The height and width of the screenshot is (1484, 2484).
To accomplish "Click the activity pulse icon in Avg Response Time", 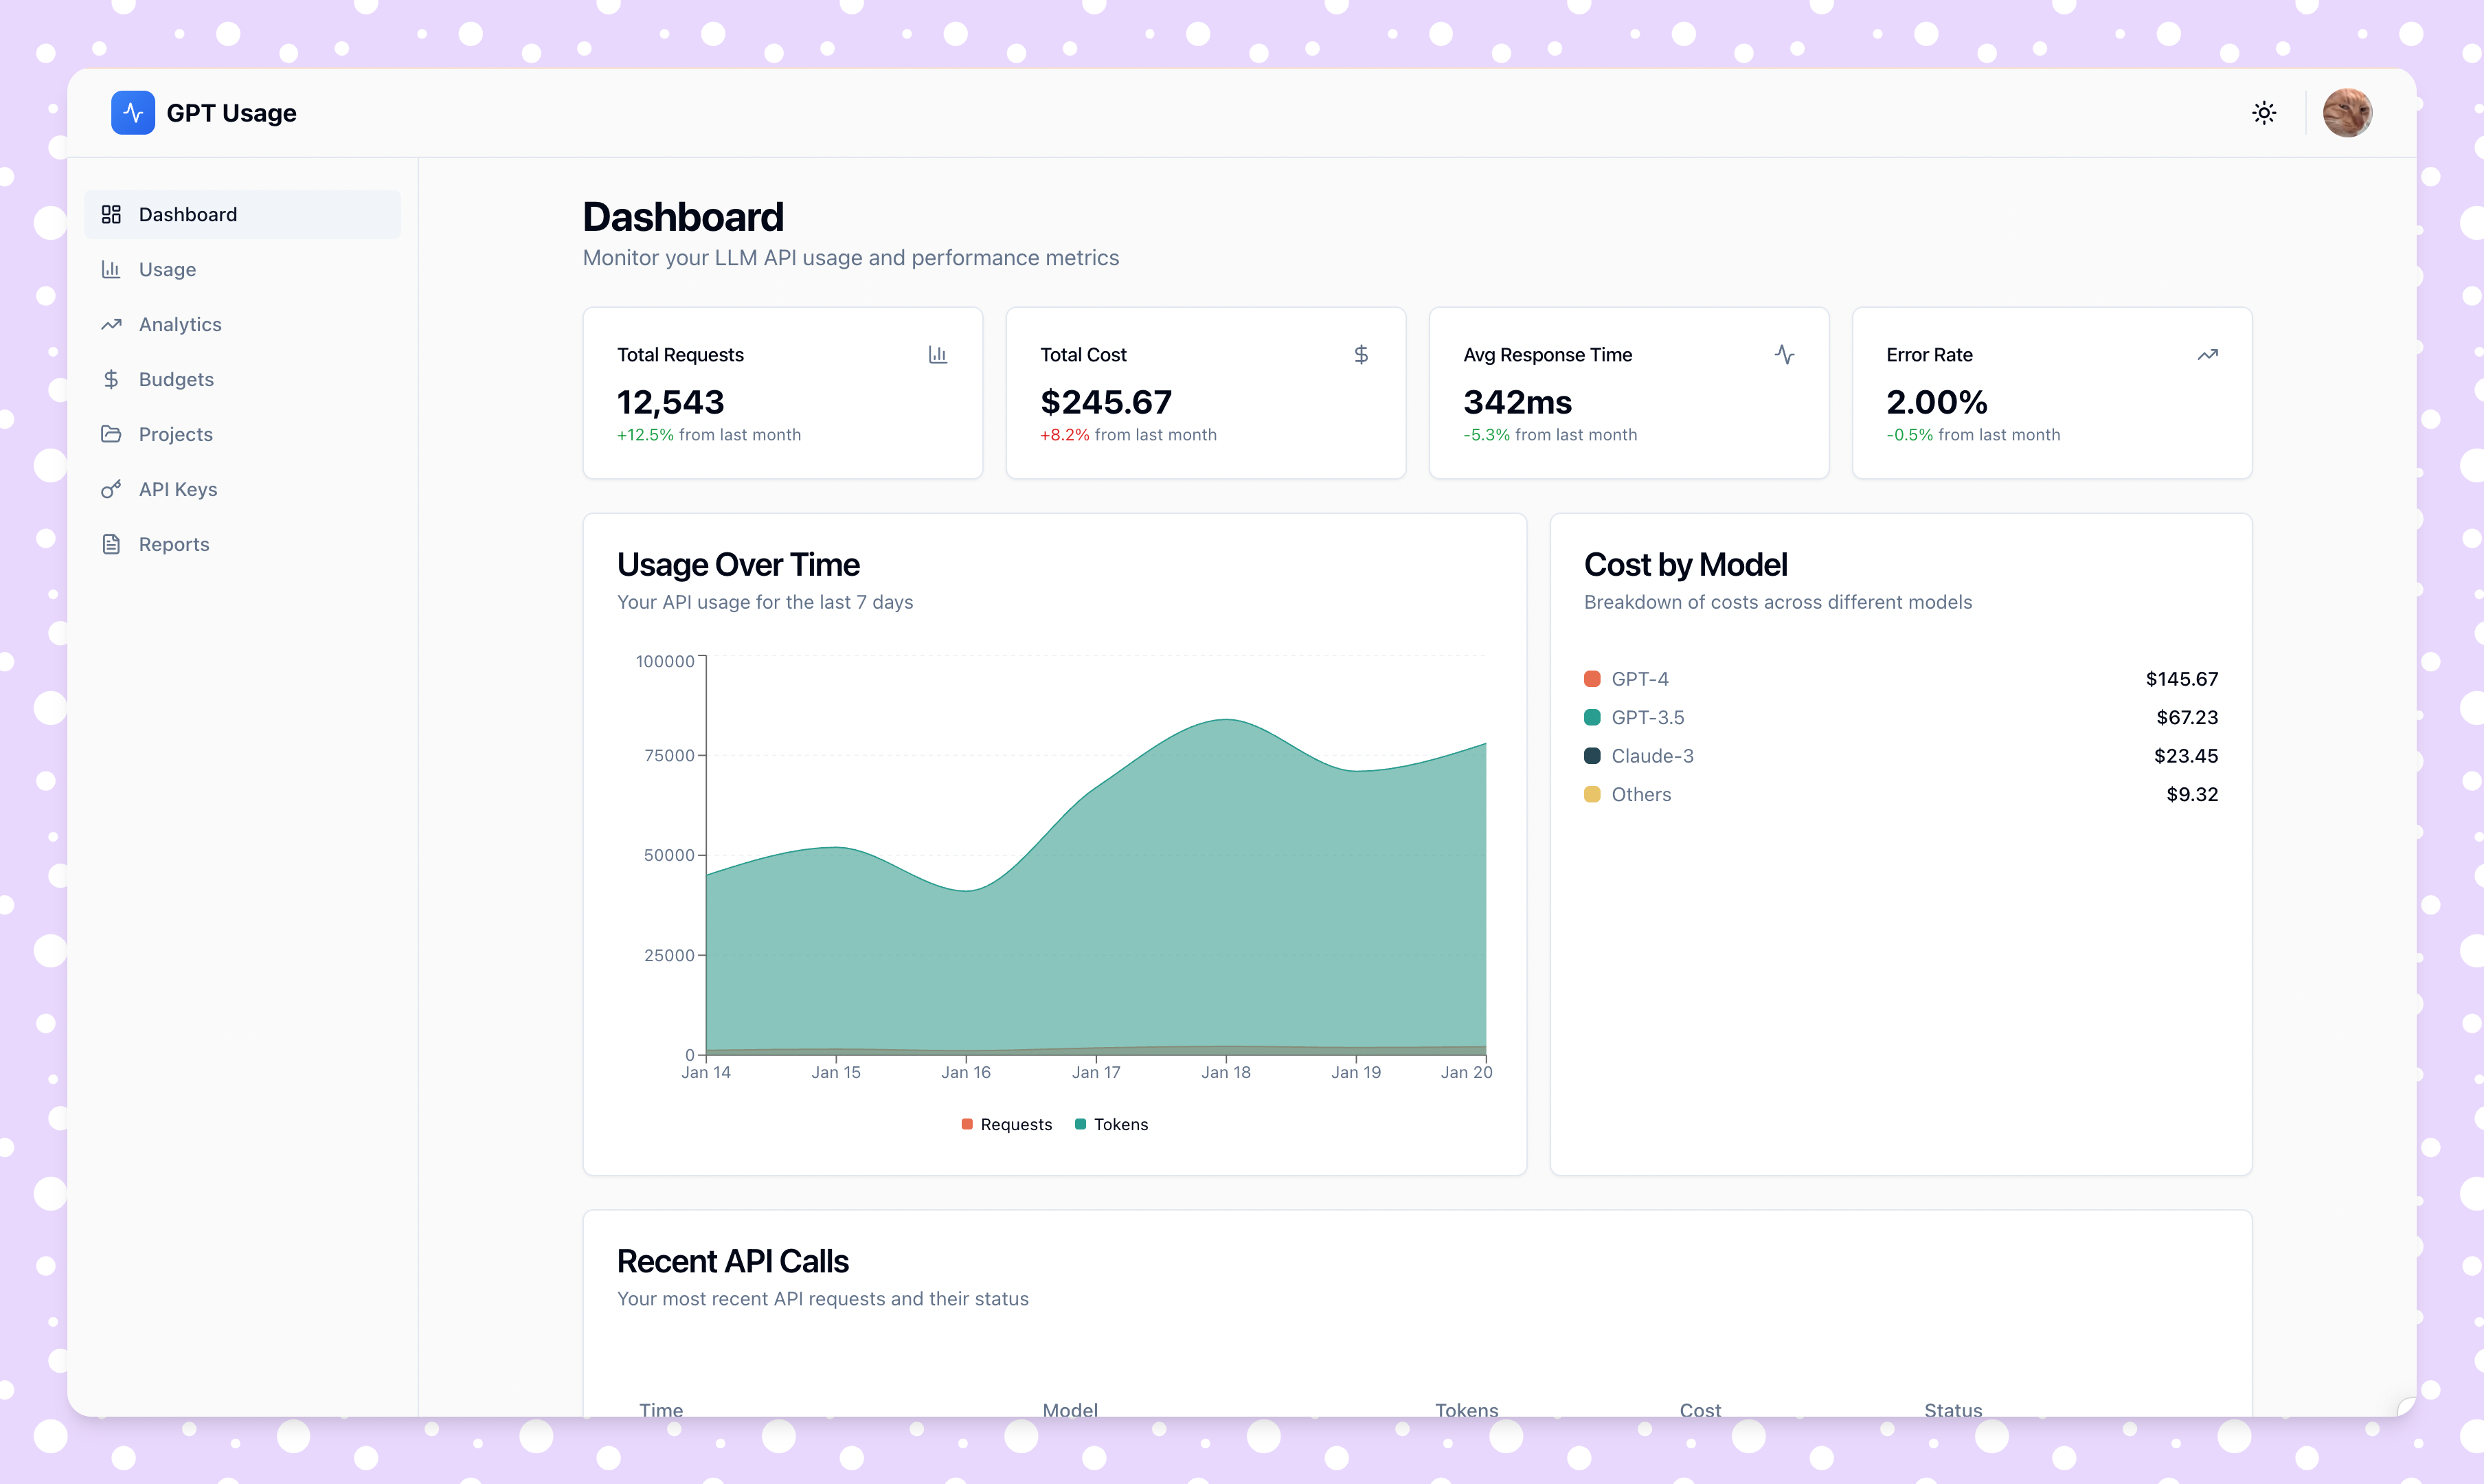I will pyautogui.click(x=1783, y=355).
